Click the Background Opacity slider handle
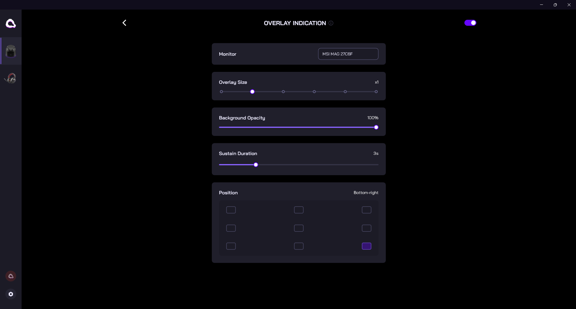This screenshot has height=309, width=576. point(376,127)
